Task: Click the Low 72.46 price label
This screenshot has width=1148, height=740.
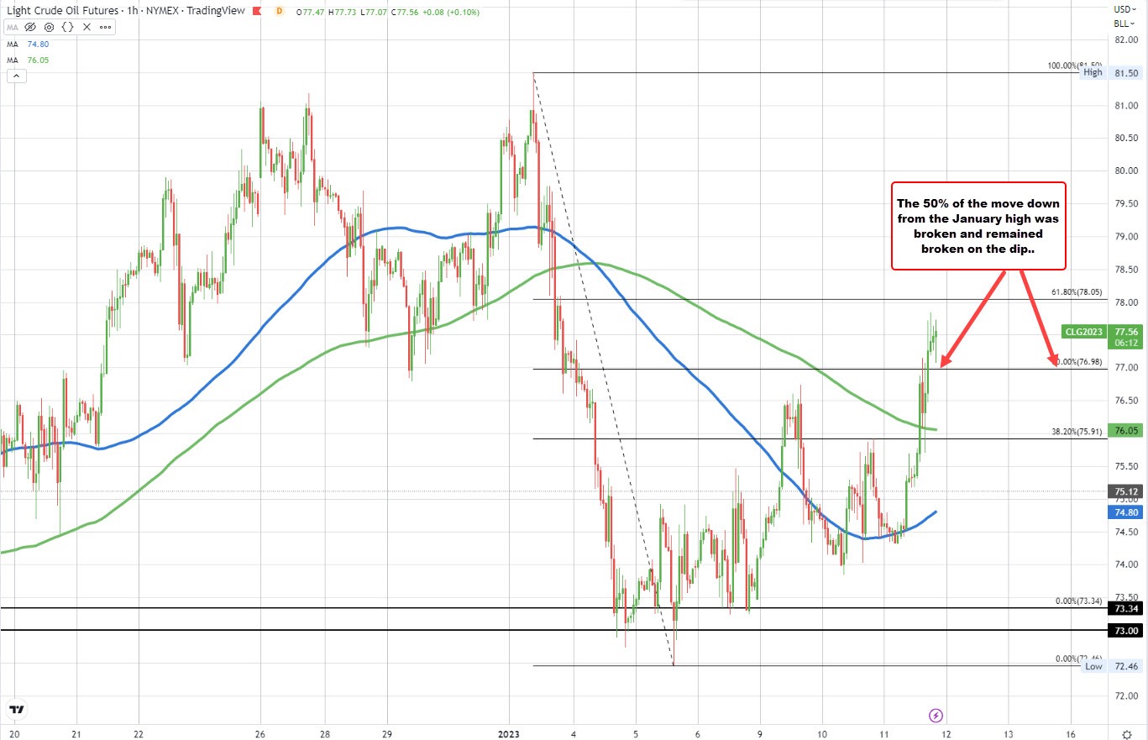Action: [1110, 665]
